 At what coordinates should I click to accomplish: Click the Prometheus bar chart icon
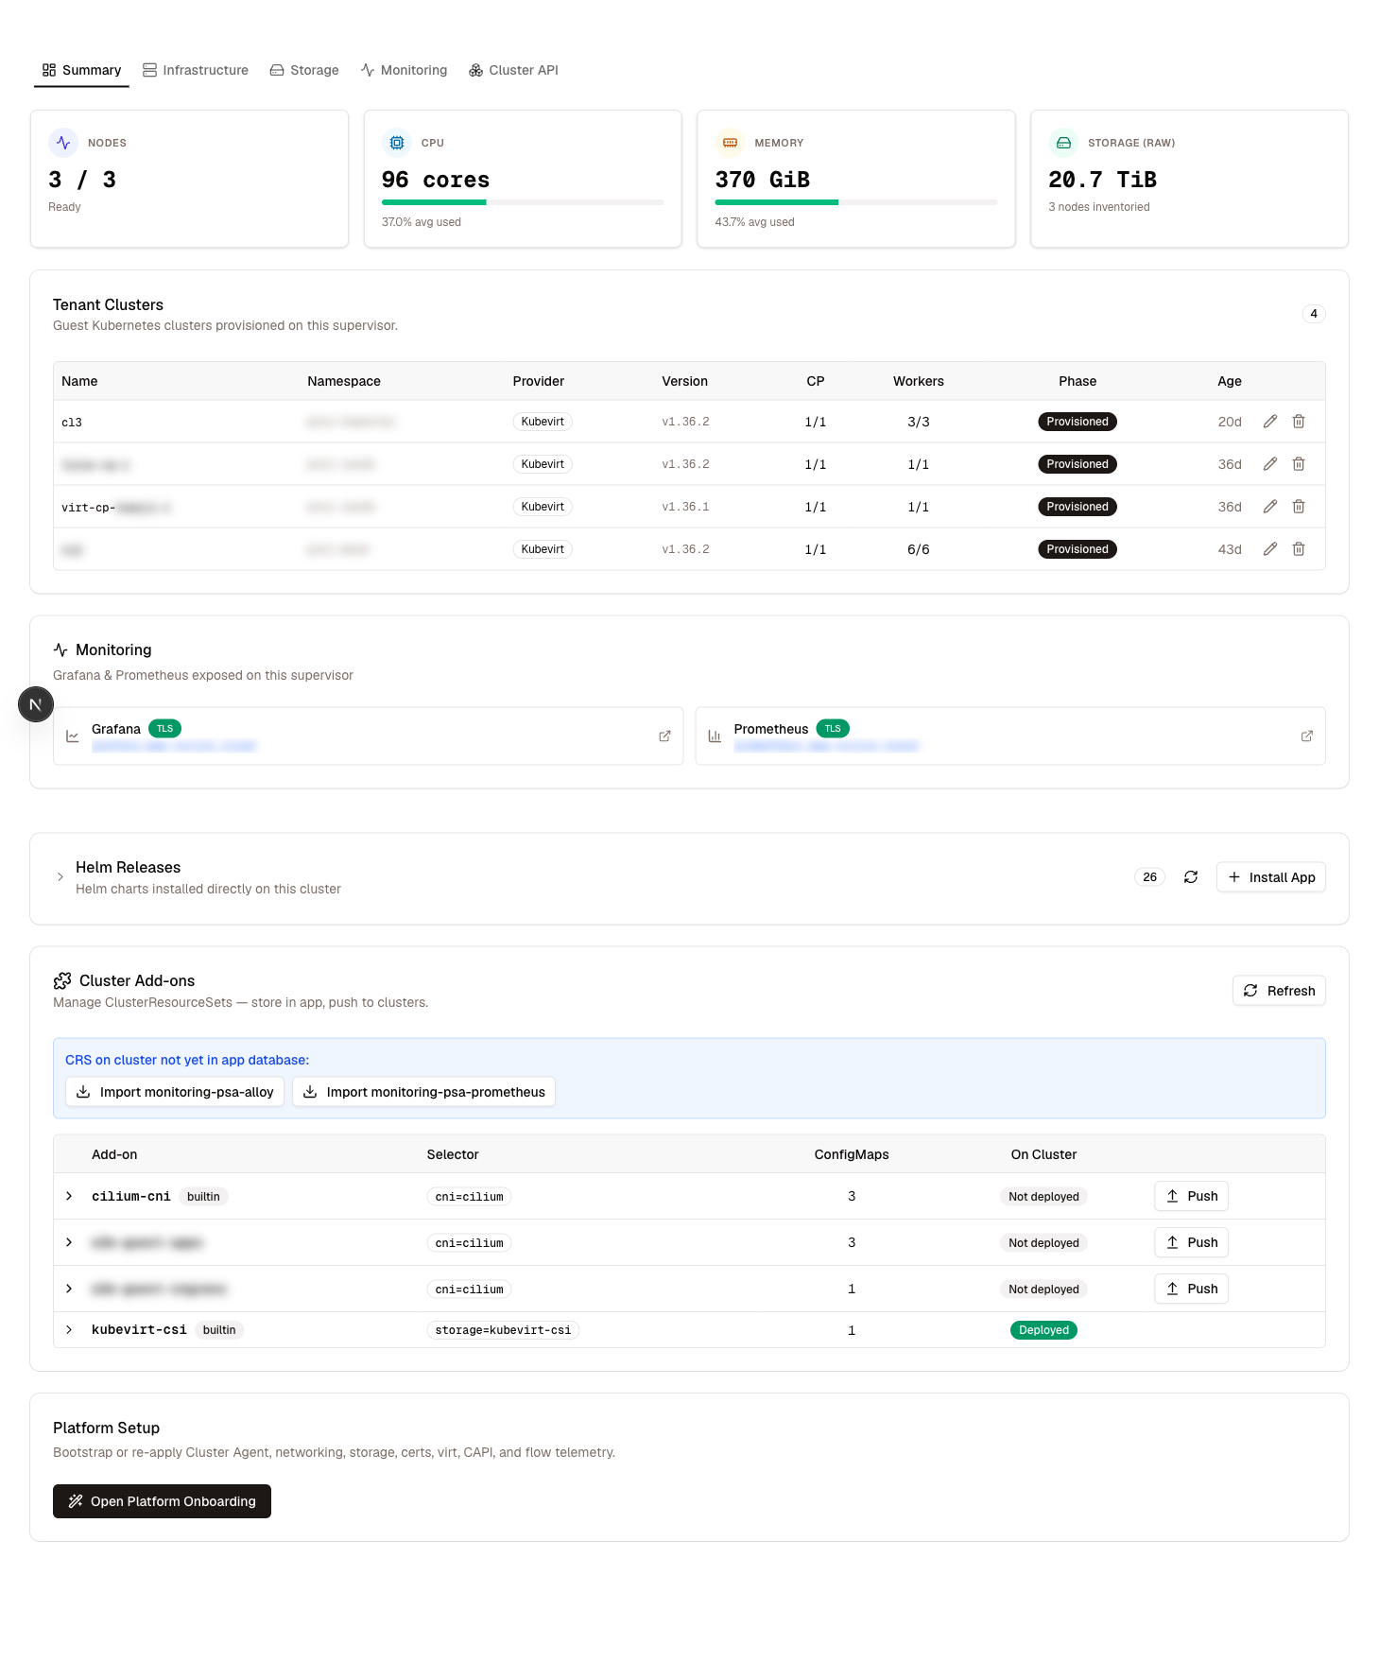[715, 736]
